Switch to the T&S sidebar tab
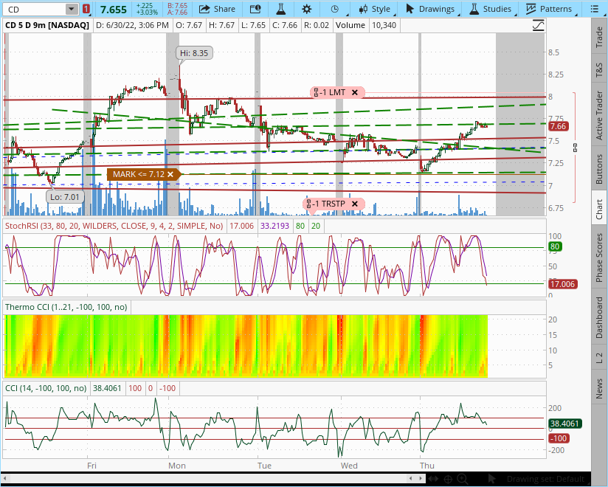The width and height of the screenshot is (608, 487). [x=599, y=72]
